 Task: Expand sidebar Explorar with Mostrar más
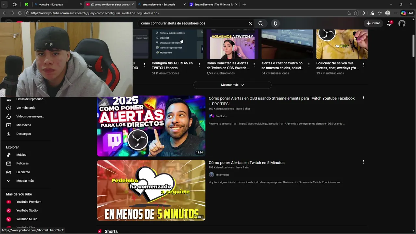coord(25,181)
